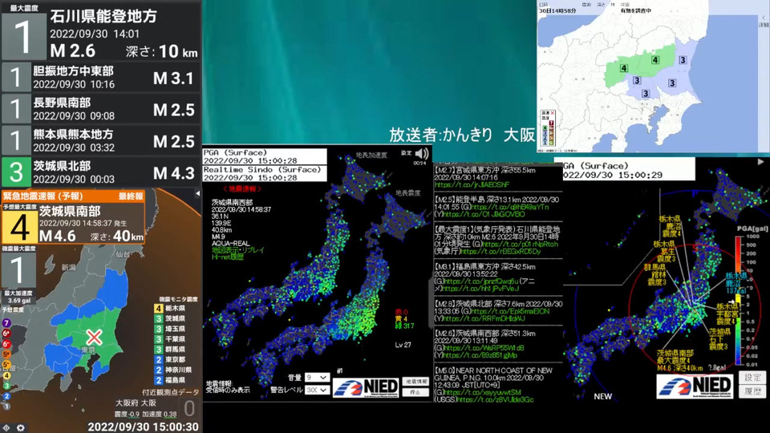This screenshot has height=433, width=770.
Task: Click the 栃木県 鹿沼 震度4 map label
Action: (669, 226)
